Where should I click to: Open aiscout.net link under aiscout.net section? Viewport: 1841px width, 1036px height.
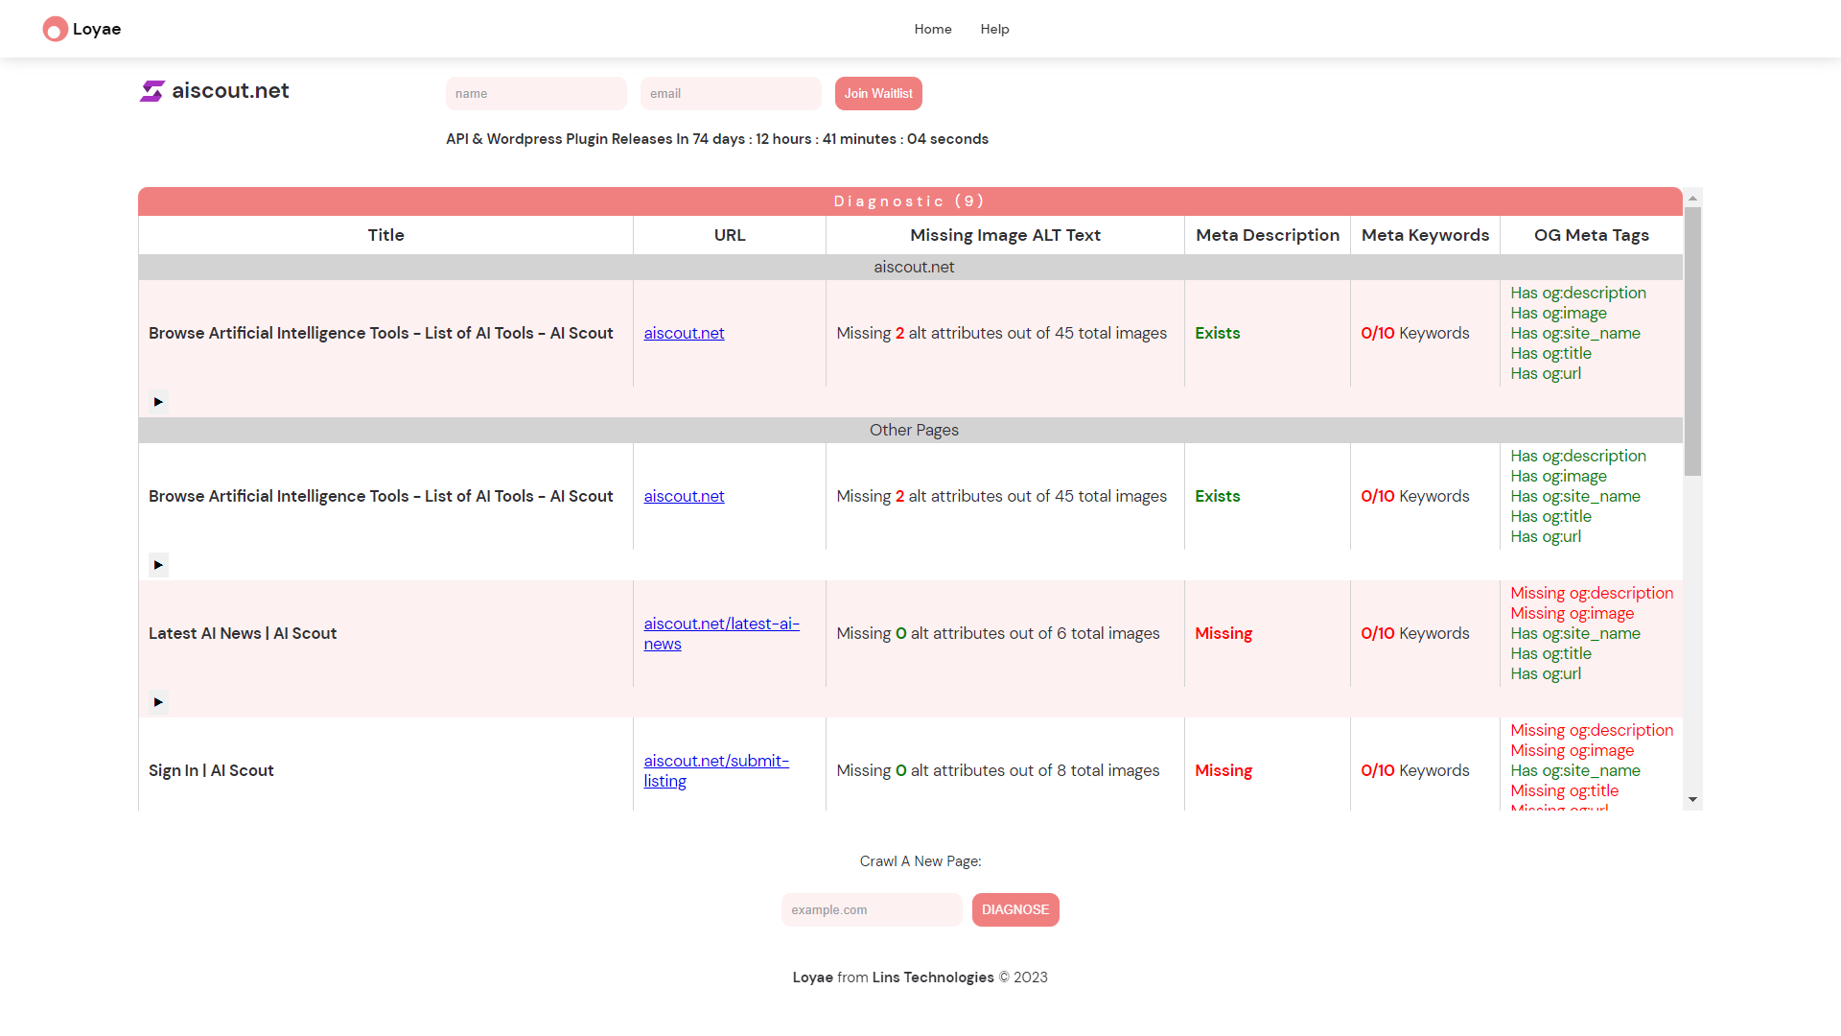[x=684, y=333]
